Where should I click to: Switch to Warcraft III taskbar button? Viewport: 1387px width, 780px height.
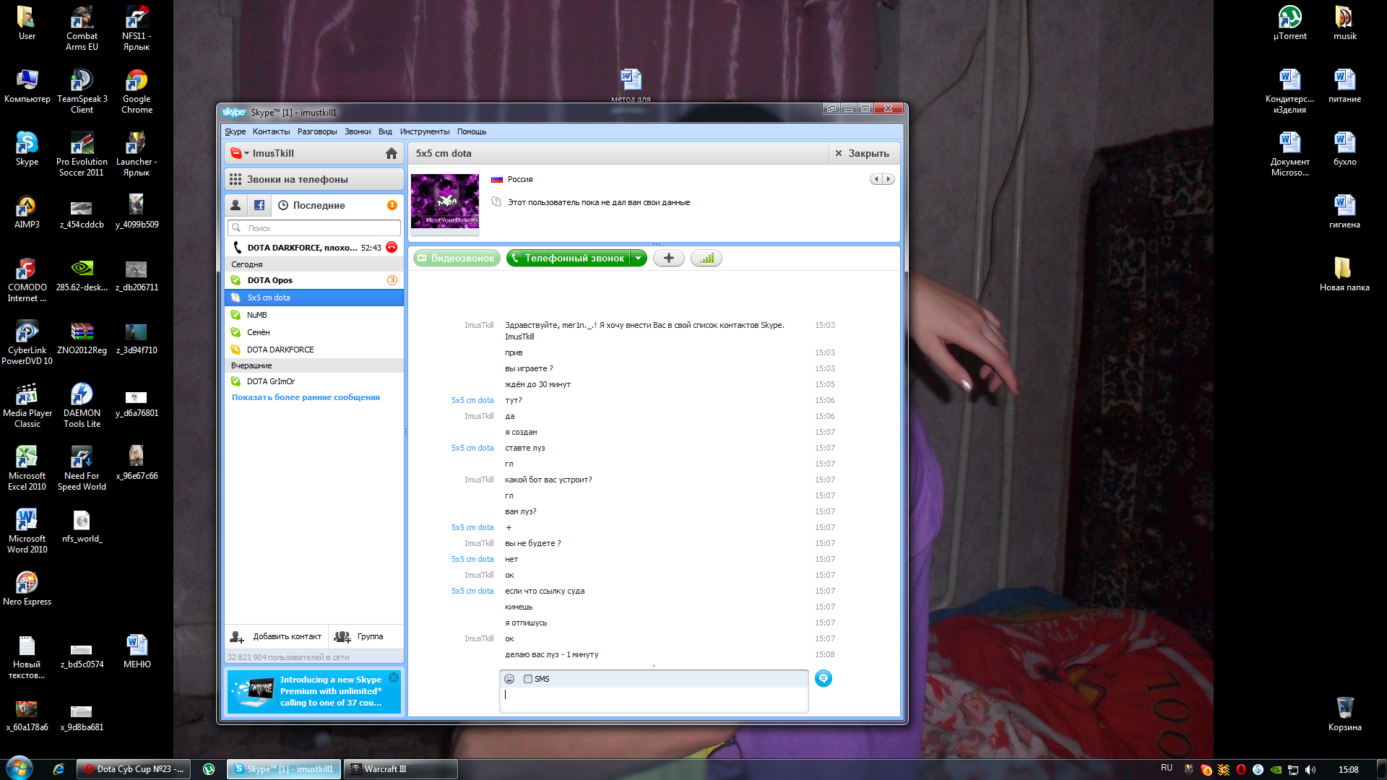coord(401,769)
